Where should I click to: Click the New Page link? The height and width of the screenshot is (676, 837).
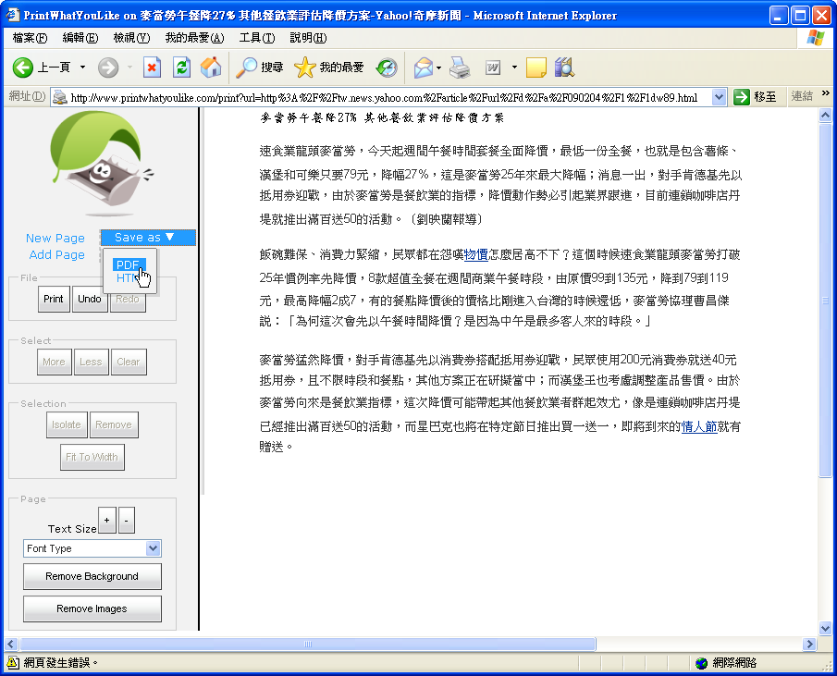(x=55, y=238)
